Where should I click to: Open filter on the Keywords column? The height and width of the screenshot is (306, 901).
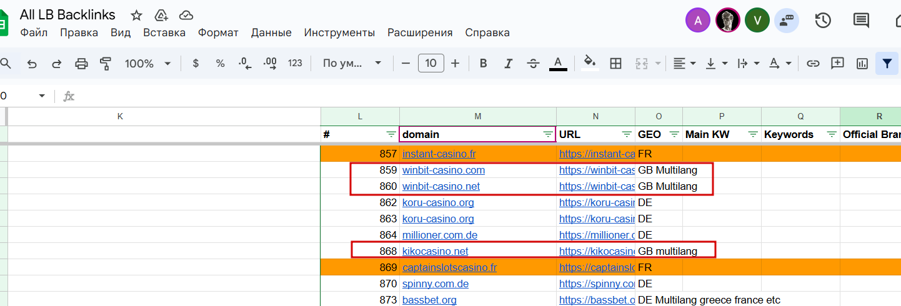click(832, 134)
